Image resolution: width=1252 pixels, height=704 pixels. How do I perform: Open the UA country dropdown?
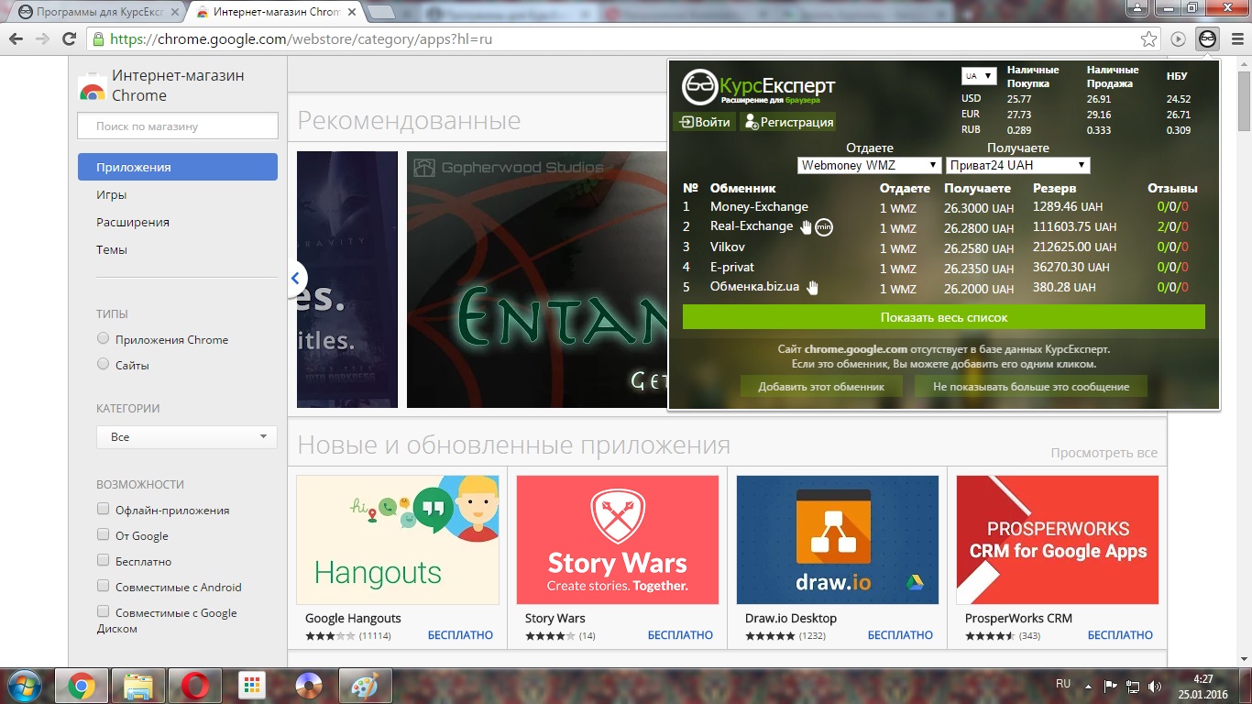tap(979, 76)
